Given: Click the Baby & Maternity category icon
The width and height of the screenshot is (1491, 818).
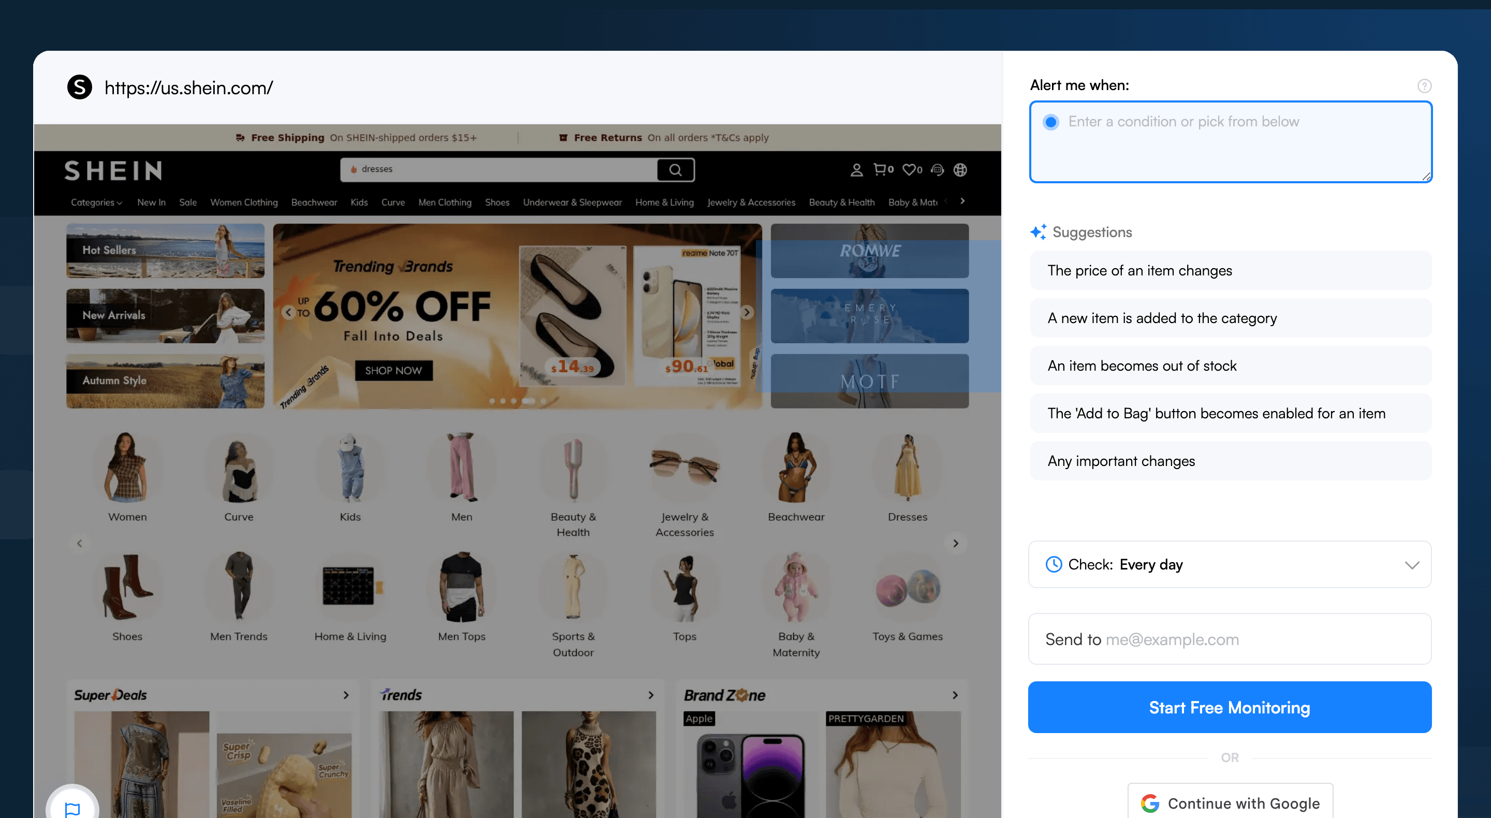Looking at the screenshot, I should (x=796, y=587).
